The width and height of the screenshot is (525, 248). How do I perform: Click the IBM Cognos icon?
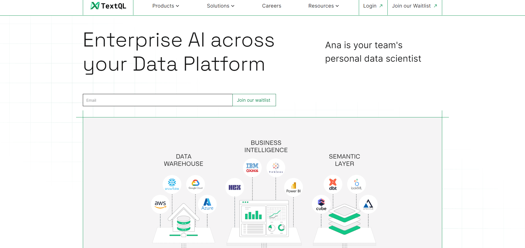[x=252, y=168]
